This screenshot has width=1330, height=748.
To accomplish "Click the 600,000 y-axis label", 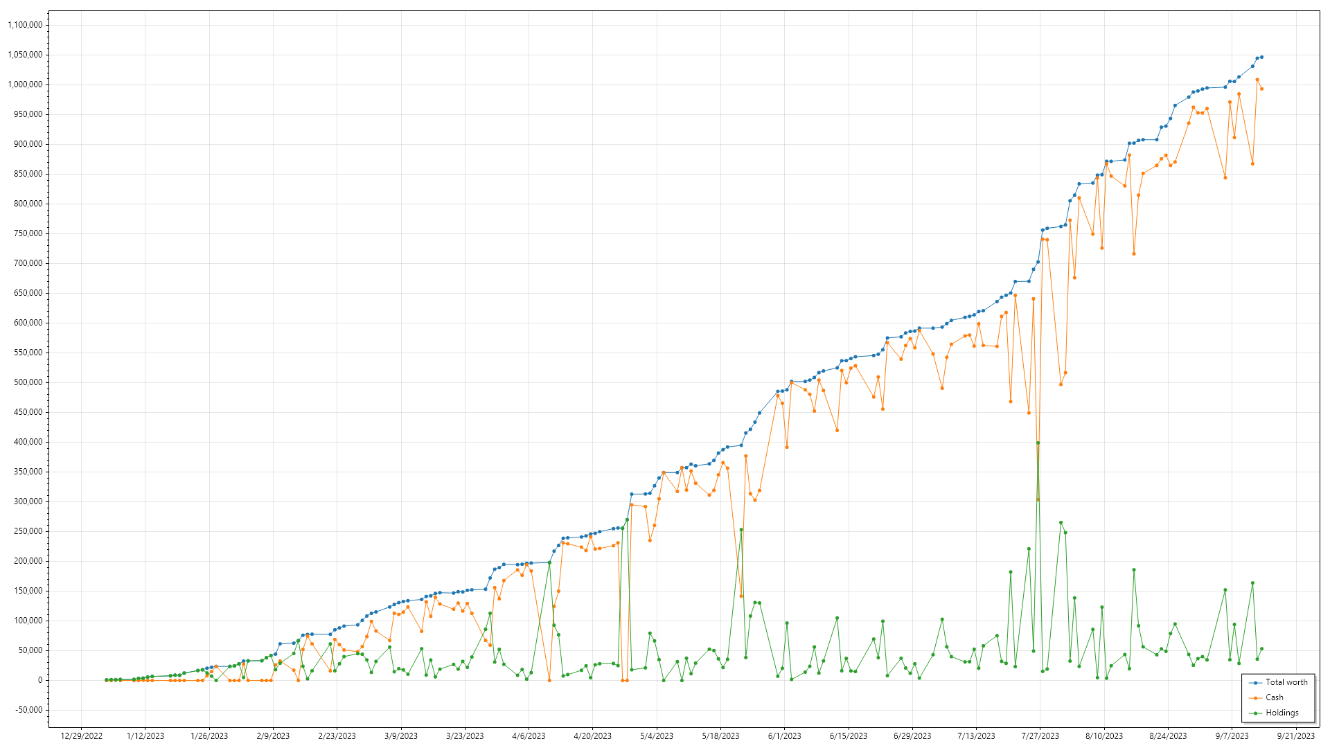I will [28, 323].
